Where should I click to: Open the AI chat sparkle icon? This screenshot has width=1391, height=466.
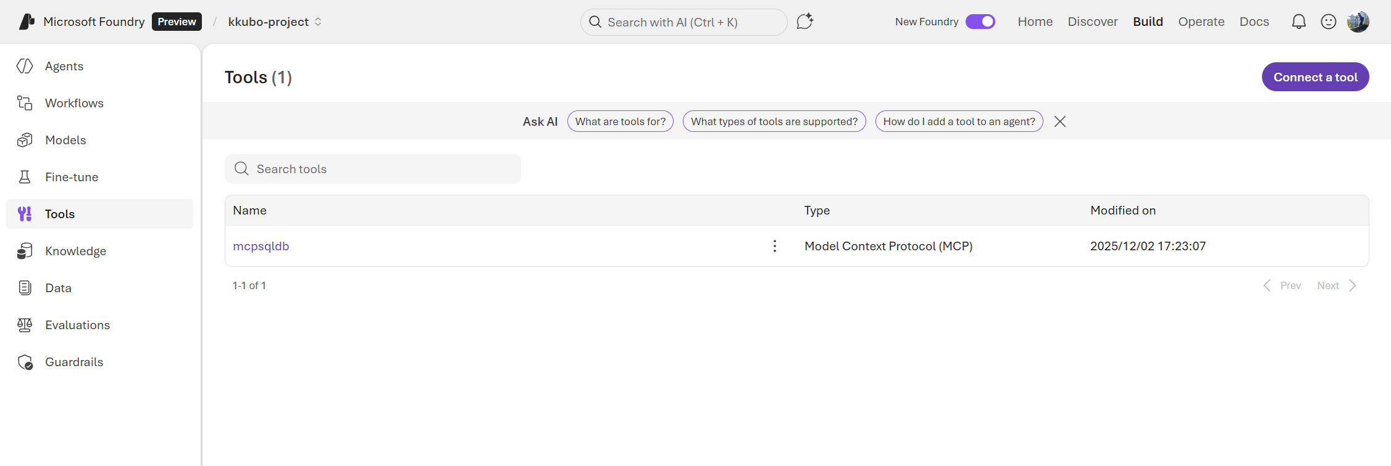(x=804, y=22)
